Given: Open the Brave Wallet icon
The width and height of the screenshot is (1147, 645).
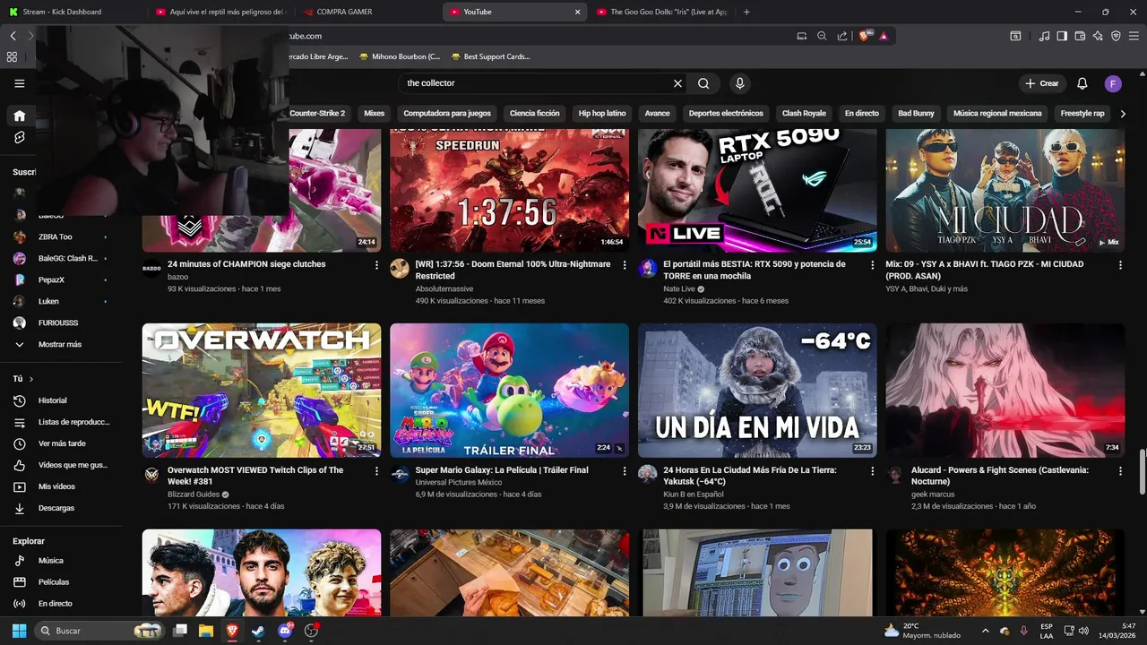Looking at the screenshot, I should pyautogui.click(x=1080, y=36).
